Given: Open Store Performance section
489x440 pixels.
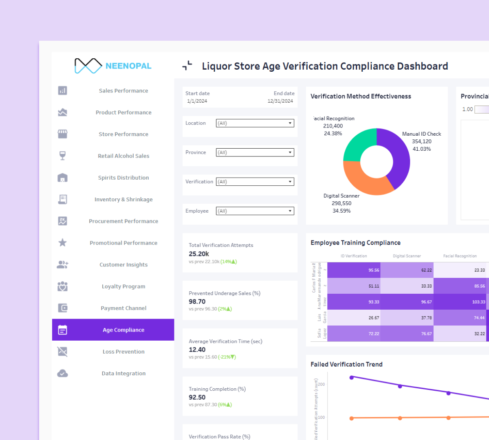Looking at the screenshot, I should [x=123, y=134].
